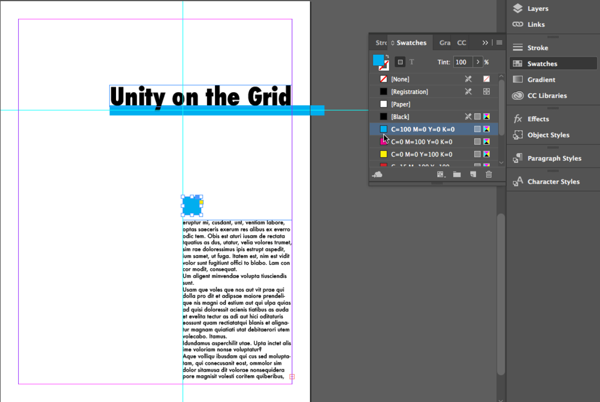
Task: Click the delete swatch trash icon
Action: tap(489, 174)
